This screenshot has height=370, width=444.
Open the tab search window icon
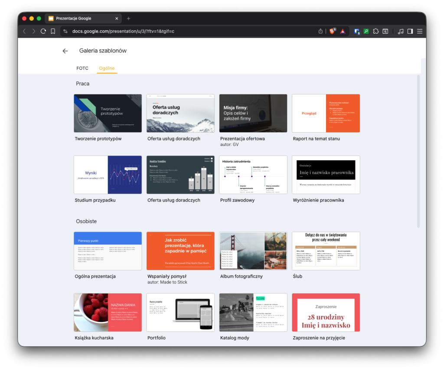[x=385, y=31]
